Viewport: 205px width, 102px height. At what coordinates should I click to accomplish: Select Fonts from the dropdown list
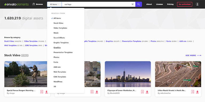[x=56, y=62]
